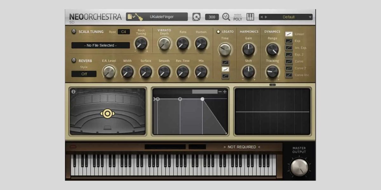Open the piano keyboard icon in header
This screenshot has width=381, height=190.
pos(250,17)
